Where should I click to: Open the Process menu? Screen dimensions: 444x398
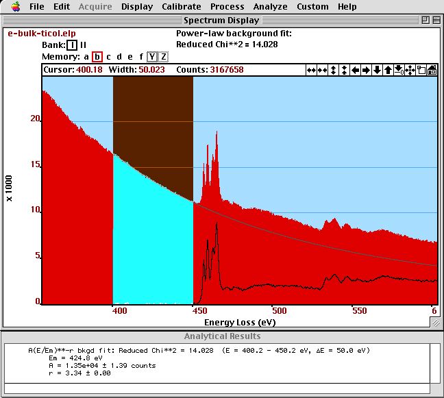(227, 7)
